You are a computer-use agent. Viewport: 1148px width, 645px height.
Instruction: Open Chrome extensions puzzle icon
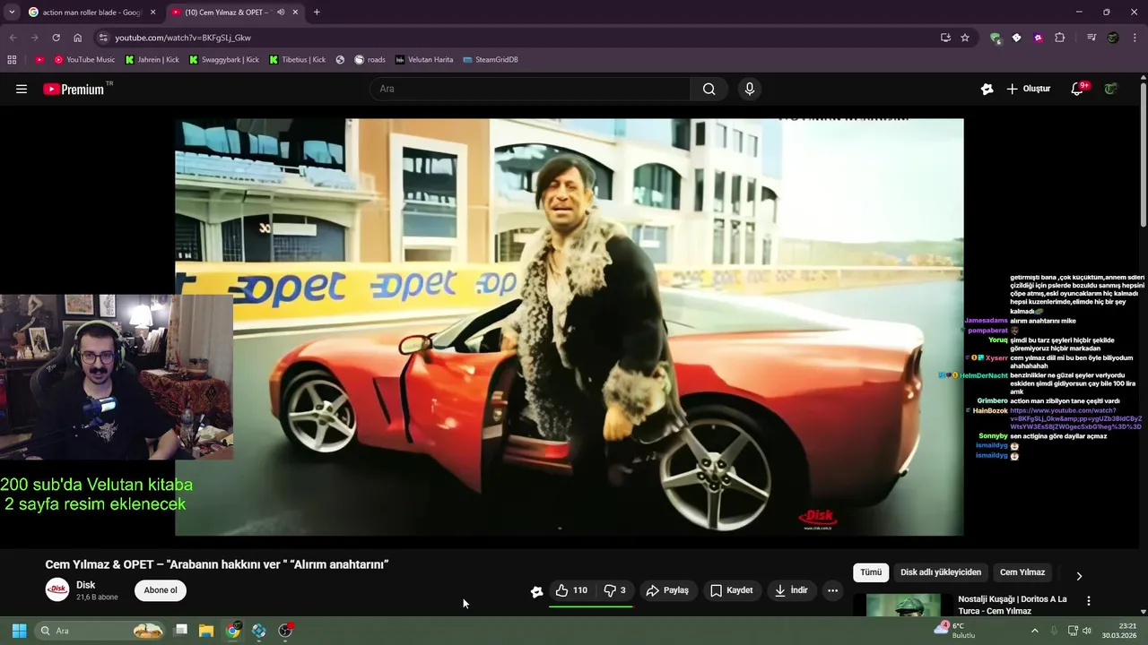1060,38
